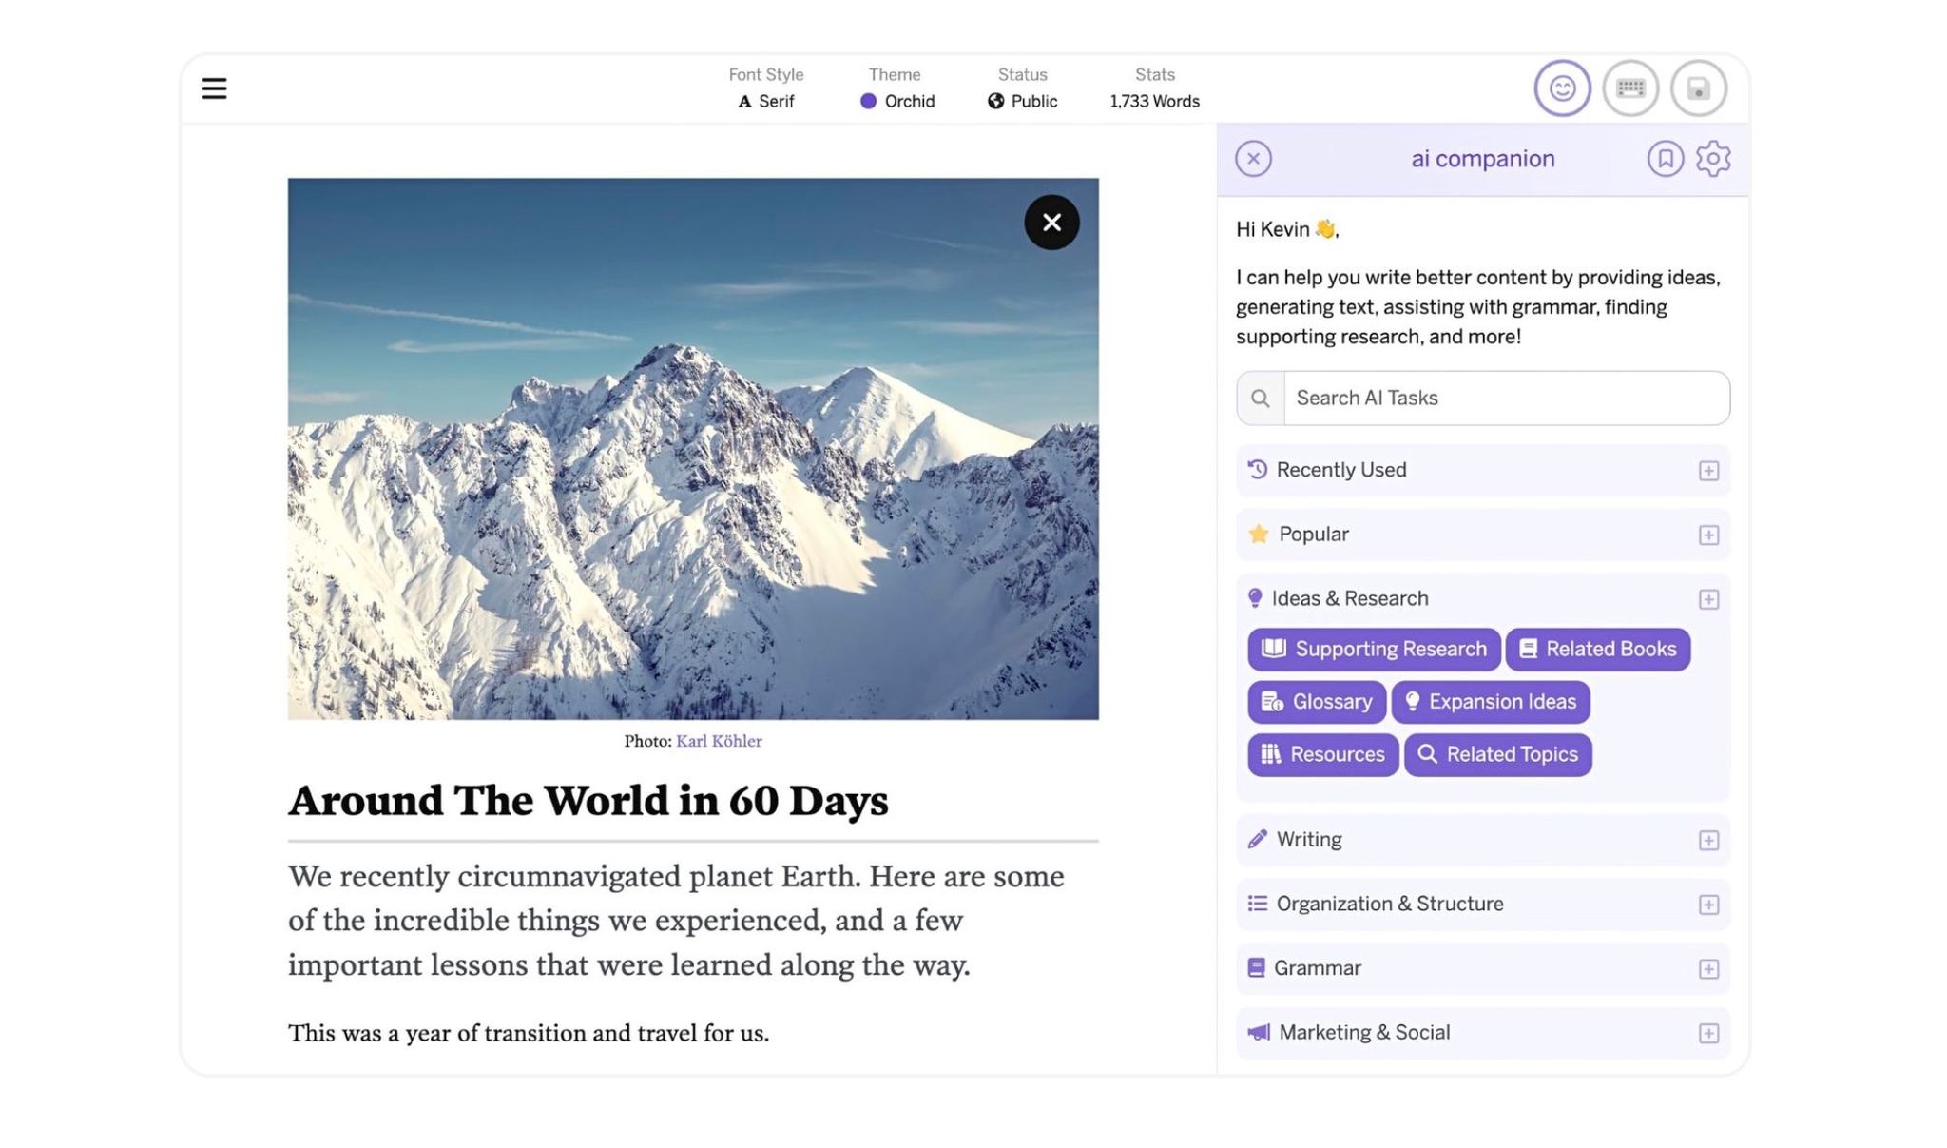Click the 'This was a year of transition' line
Image resolution: width=1947 pixels, height=1148 pixels.
click(529, 1034)
